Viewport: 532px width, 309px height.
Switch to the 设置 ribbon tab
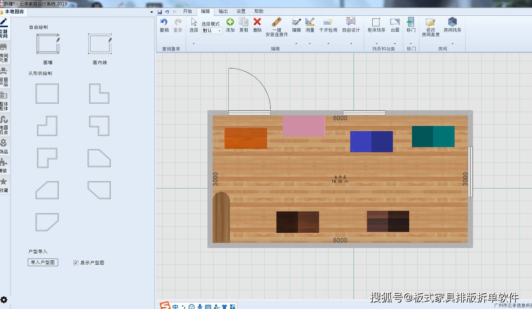click(x=241, y=11)
